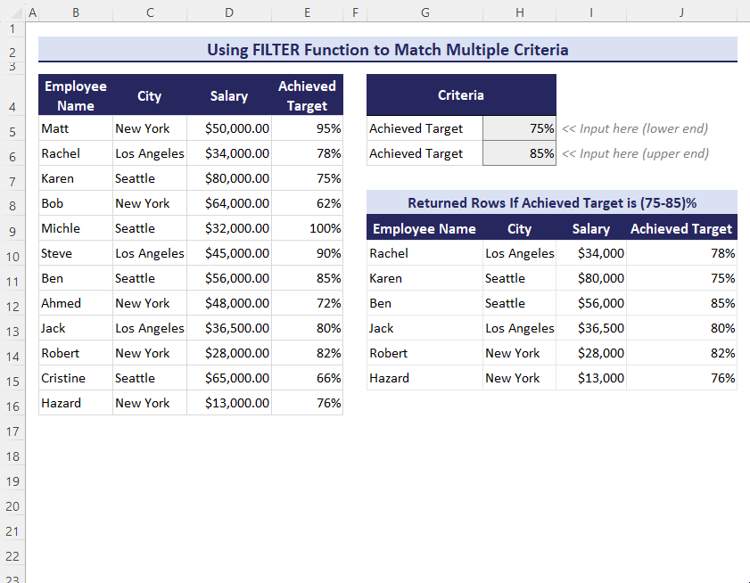Click the Achieved Target label in the criteria table
Image resolution: width=750 pixels, height=583 pixels.
[424, 128]
